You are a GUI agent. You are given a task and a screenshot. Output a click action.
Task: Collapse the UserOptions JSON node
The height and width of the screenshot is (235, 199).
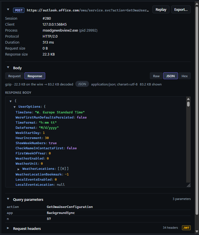click(x=14, y=107)
